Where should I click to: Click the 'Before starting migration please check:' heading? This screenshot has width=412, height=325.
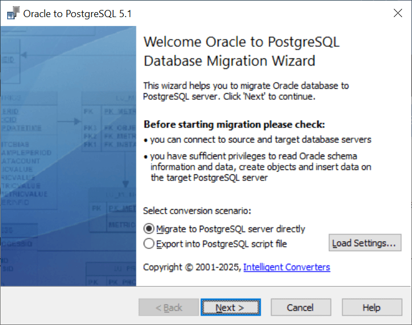234,125
